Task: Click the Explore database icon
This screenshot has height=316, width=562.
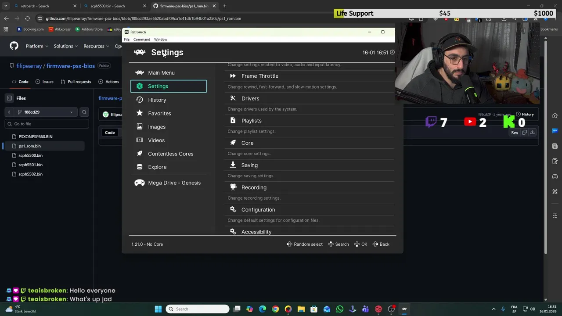Action: (140, 167)
